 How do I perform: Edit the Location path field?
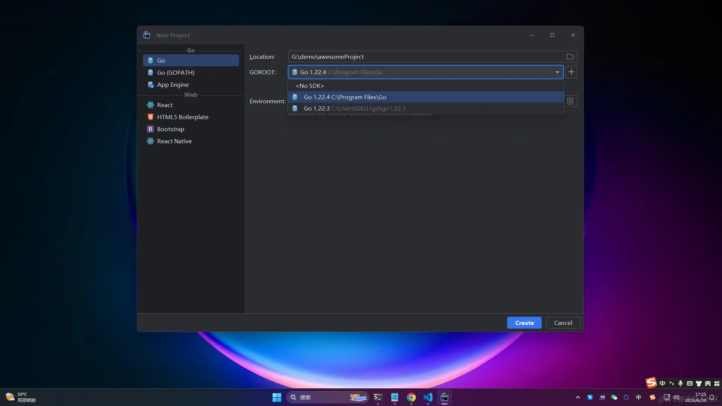(426, 57)
